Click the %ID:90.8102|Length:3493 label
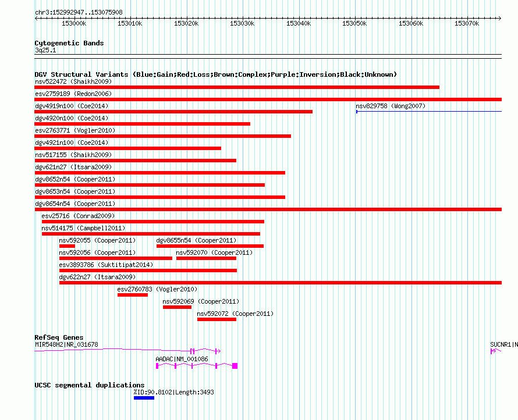Screen dimensions: 518x420 (x=174, y=392)
